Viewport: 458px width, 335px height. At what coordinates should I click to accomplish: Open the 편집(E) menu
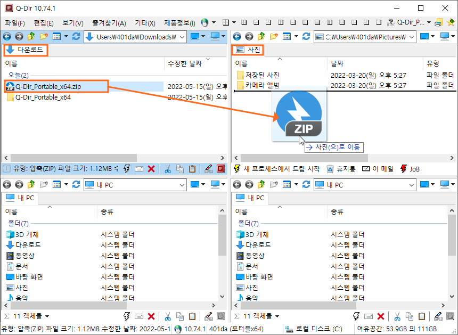pyautogui.click(x=44, y=23)
